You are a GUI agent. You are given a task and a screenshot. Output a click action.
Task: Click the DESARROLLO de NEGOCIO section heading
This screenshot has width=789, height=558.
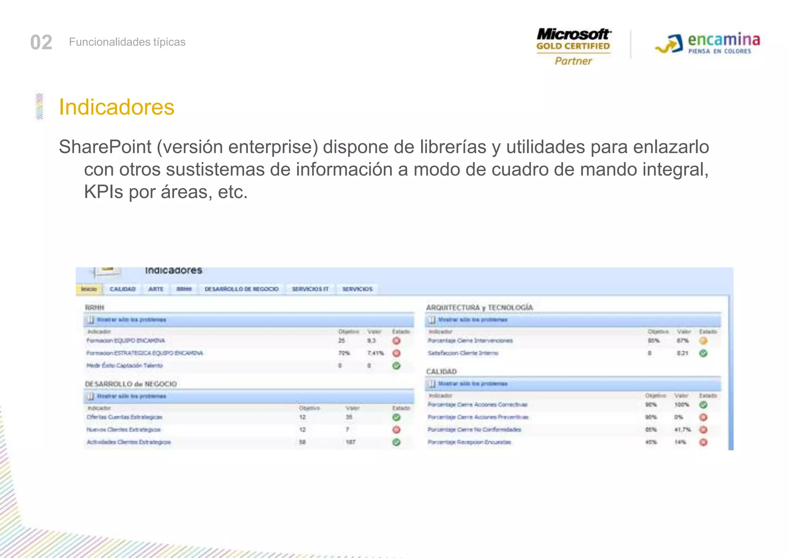(x=131, y=384)
